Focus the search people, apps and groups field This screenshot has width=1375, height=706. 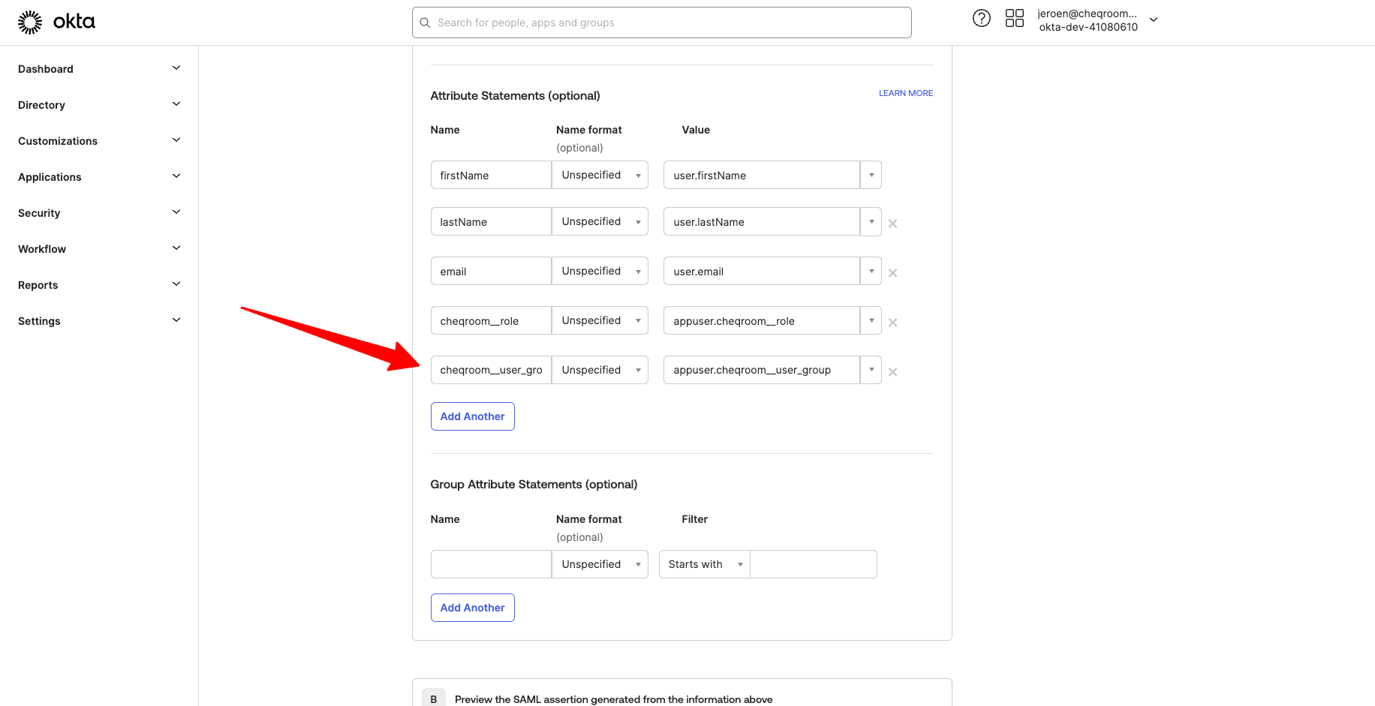[x=661, y=23]
